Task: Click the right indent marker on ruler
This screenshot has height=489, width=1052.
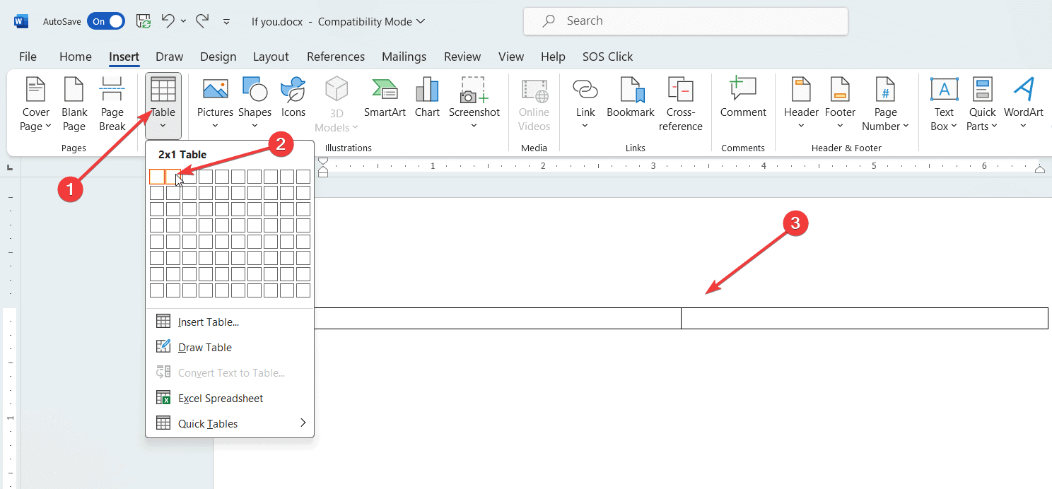Action: (1040, 168)
